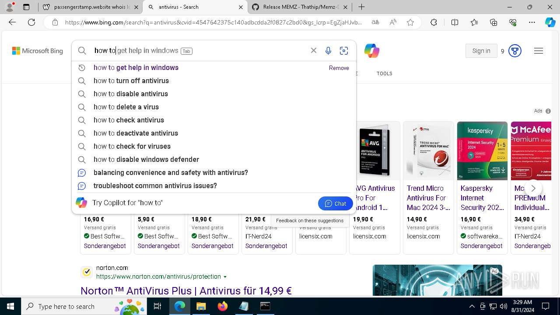Click the blue Chat button
Screen dimensions: 560x315
[336, 203]
